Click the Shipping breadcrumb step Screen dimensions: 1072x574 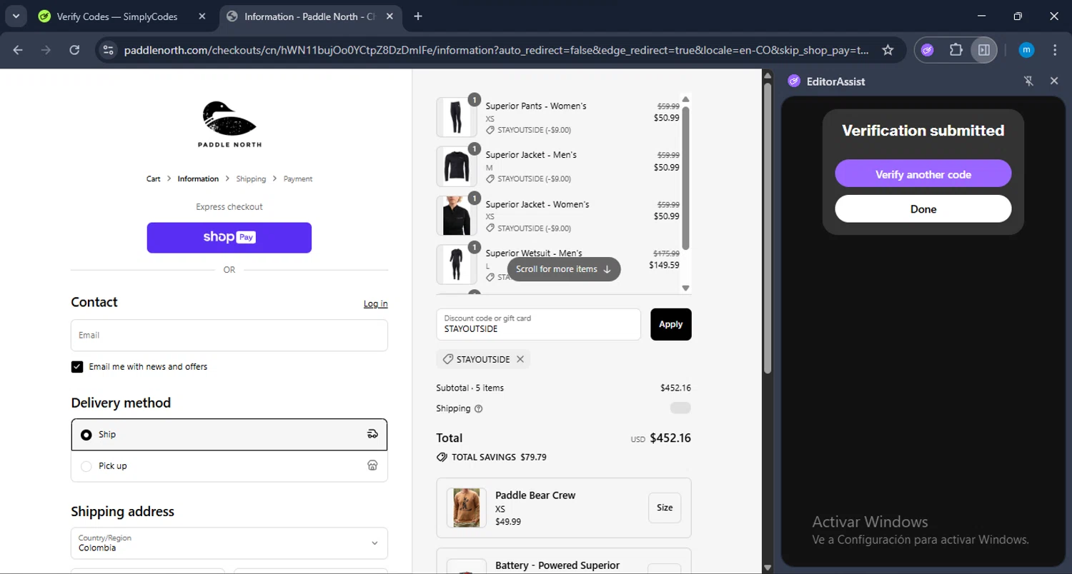(251, 178)
